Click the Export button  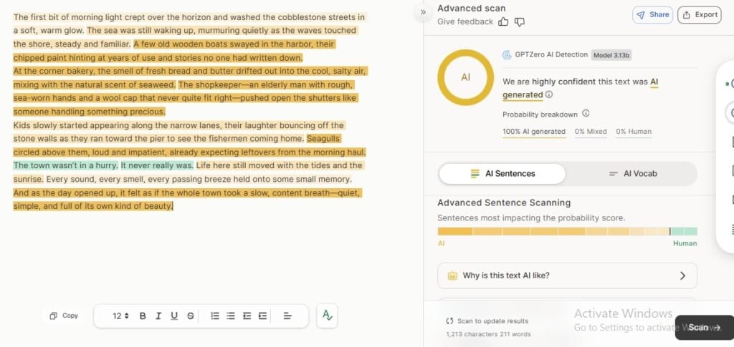(699, 14)
